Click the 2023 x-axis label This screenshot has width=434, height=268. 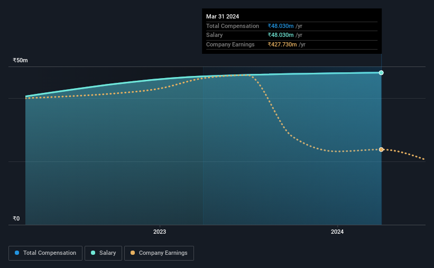click(160, 232)
